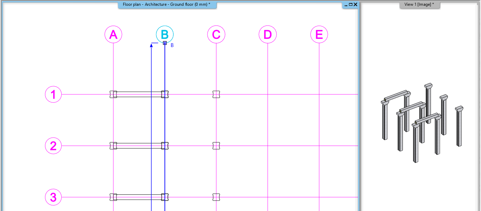This screenshot has height=211, width=481.
Task: Switch to the View 1 [Image] tab
Action: click(x=420, y=5)
